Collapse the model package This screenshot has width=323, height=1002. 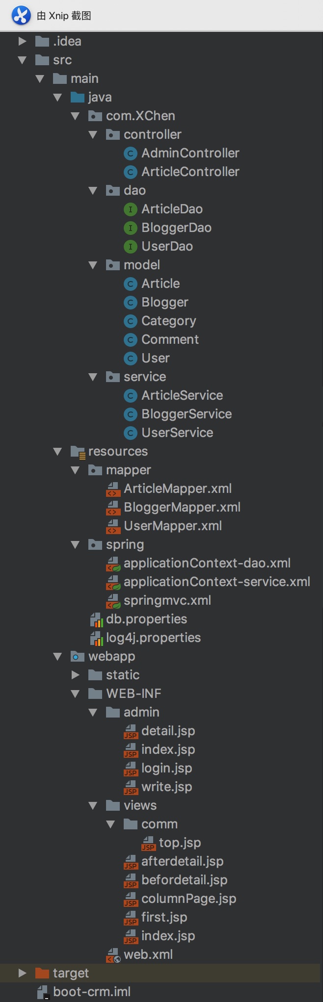(92, 265)
